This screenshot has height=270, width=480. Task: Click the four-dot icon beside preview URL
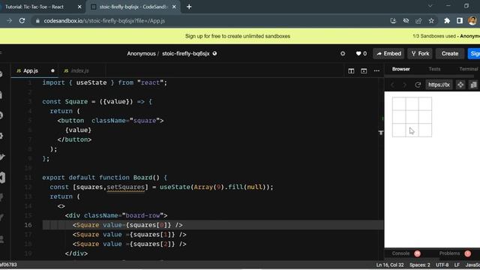pos(460,85)
